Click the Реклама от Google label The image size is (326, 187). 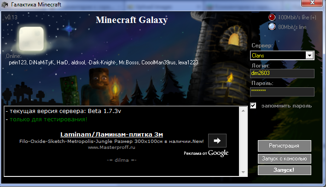(x=206, y=153)
